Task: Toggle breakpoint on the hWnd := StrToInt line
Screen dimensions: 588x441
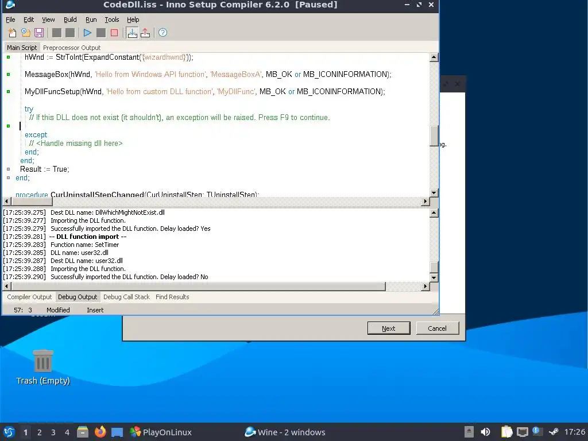Action: (8, 57)
